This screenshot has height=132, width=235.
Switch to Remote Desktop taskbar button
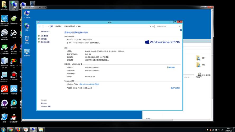33,130
